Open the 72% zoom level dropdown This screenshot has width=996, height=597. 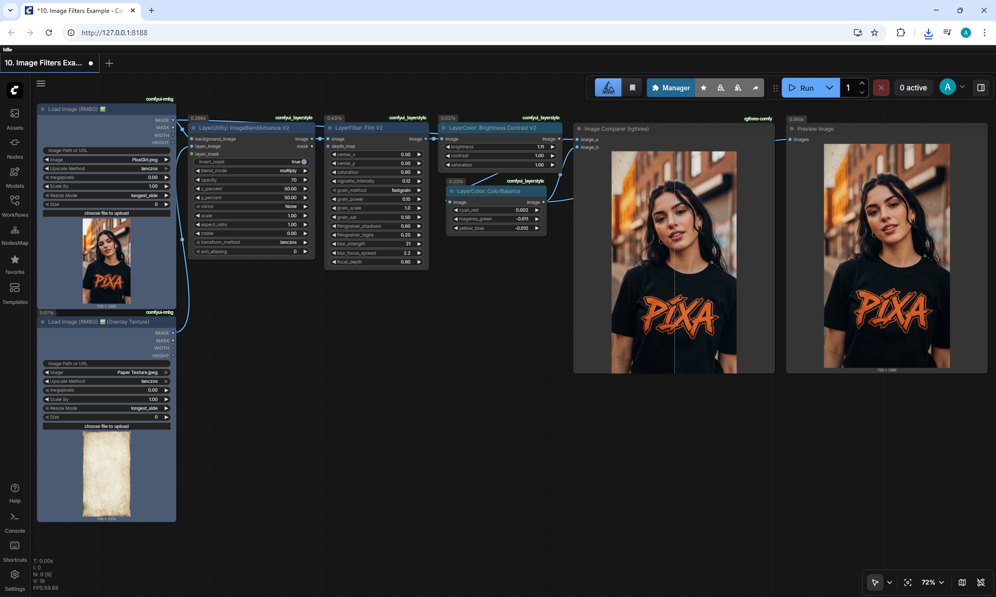tap(933, 582)
